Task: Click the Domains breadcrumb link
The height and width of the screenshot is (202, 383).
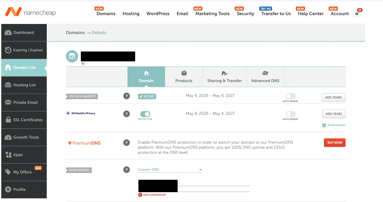Action: 75,33
